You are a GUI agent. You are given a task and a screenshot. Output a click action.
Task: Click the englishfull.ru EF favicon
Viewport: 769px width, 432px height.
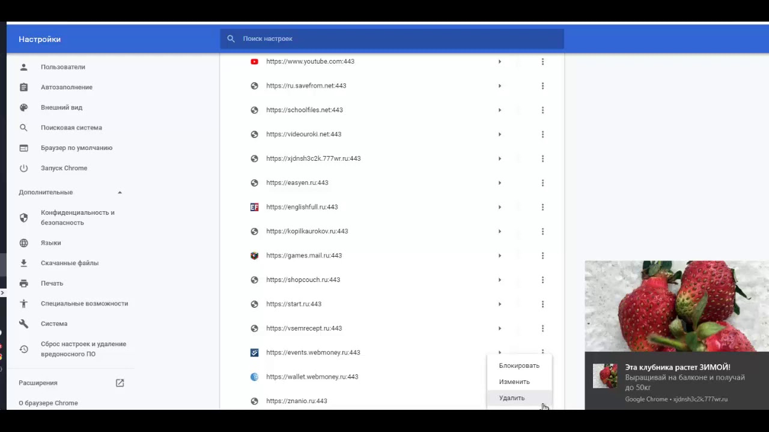[x=254, y=207]
